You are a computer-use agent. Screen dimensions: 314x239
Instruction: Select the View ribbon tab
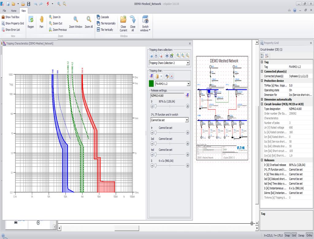tap(23, 11)
